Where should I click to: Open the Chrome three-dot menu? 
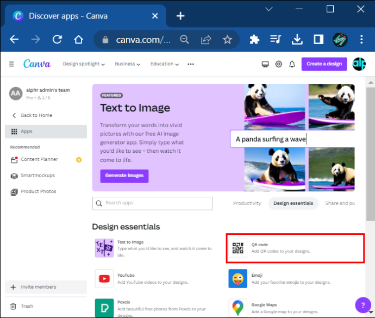click(x=361, y=39)
